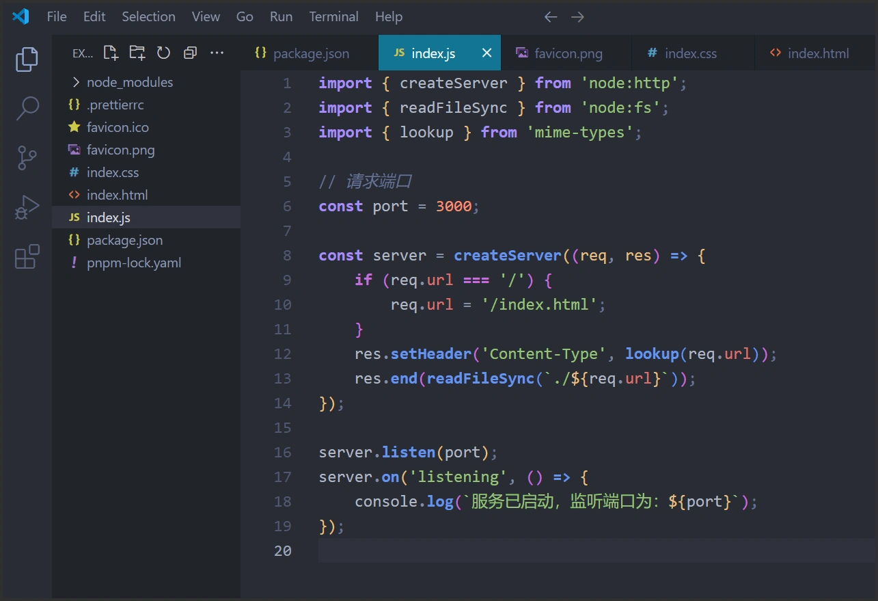Close the index.js editor tab
878x601 pixels.
pyautogui.click(x=486, y=53)
